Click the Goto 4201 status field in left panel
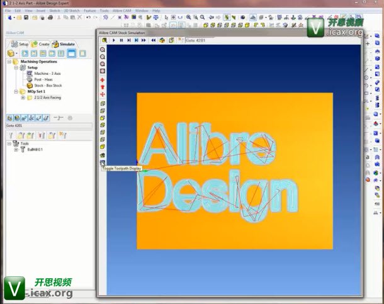The height and width of the screenshot is (304, 384). tap(49, 126)
